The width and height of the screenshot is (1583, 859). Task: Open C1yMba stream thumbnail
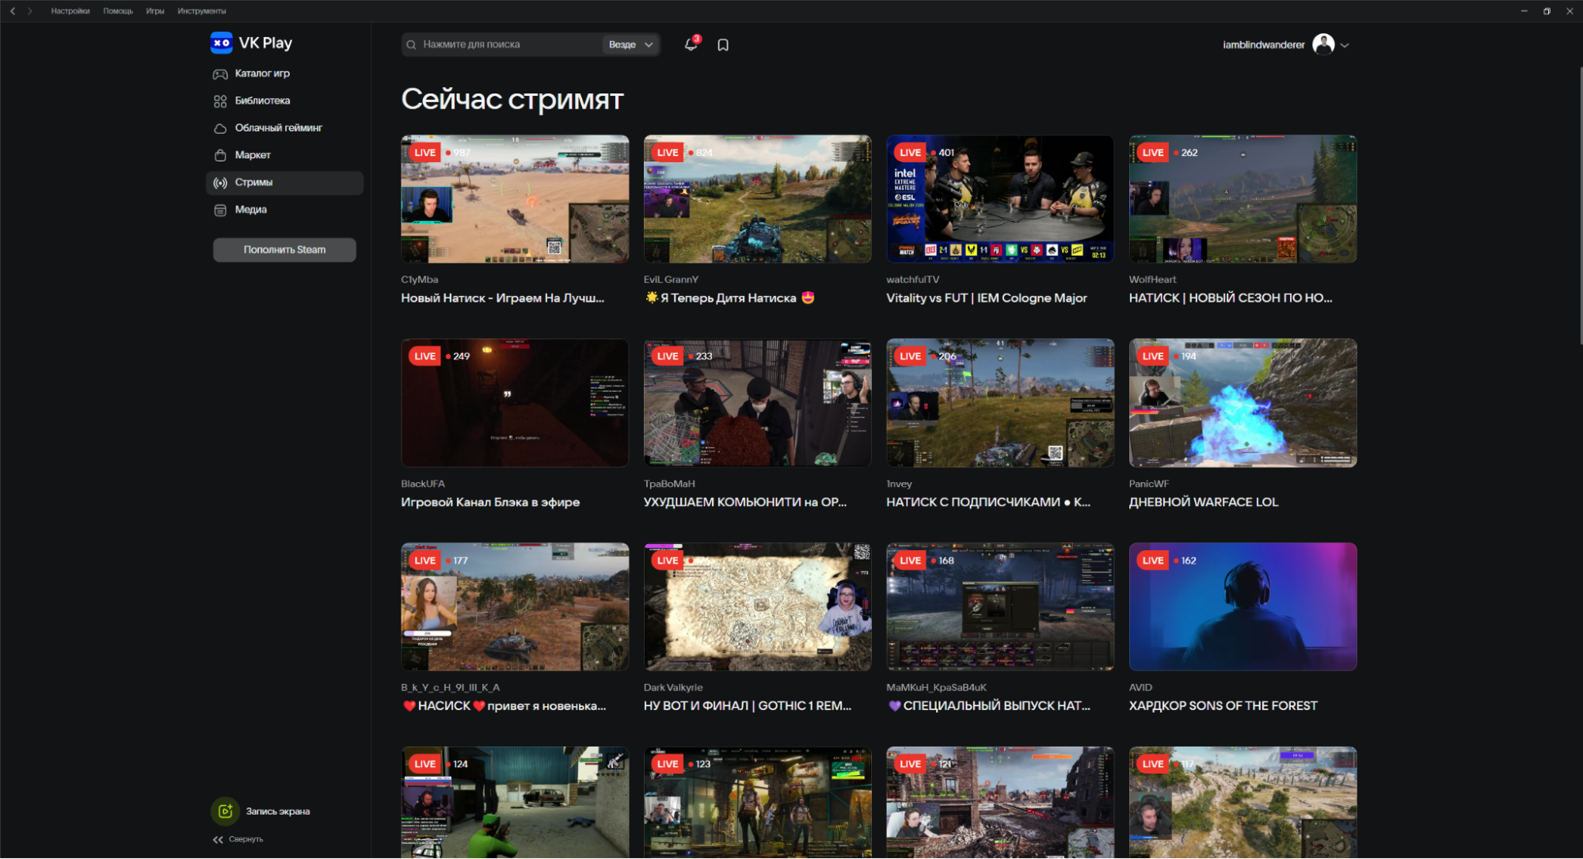(x=515, y=199)
